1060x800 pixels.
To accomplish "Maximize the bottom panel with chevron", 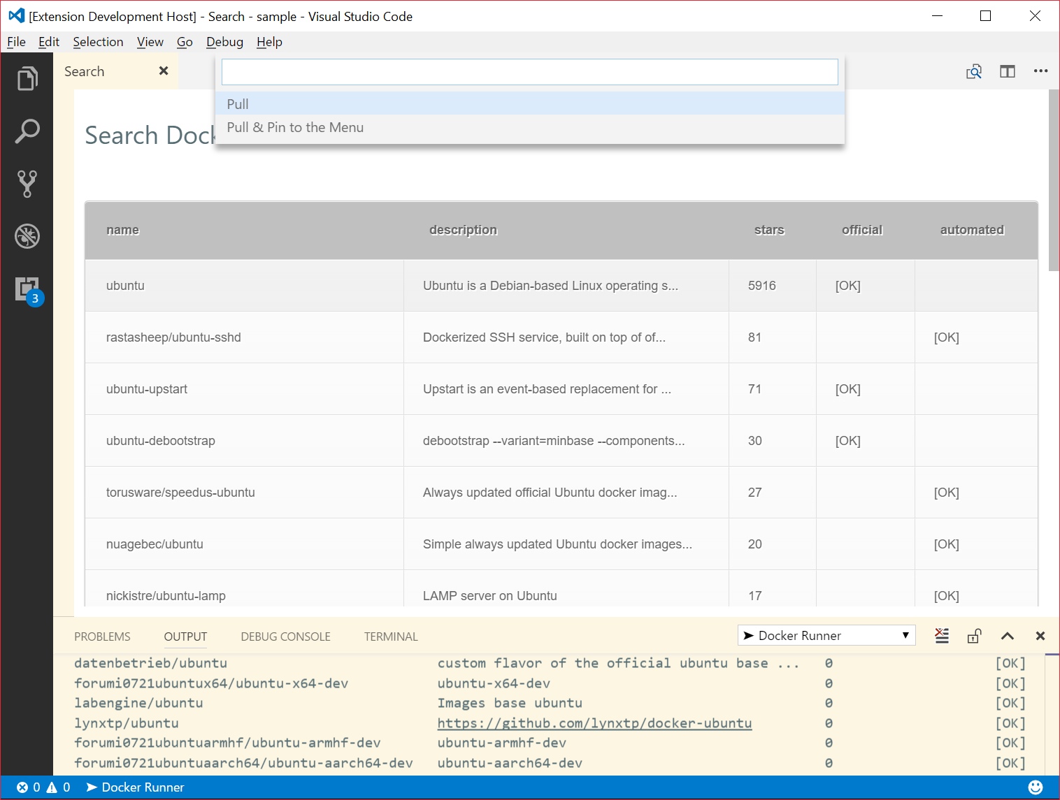I will (x=1008, y=636).
